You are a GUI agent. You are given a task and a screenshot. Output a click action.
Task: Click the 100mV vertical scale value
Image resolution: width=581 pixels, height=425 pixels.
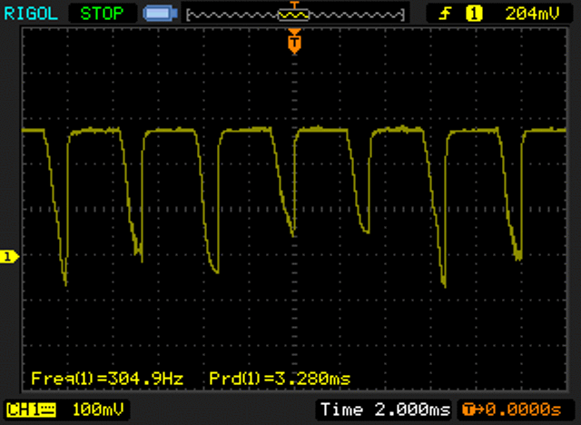(x=98, y=410)
